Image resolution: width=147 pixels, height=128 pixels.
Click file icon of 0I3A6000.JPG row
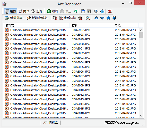[7, 44]
